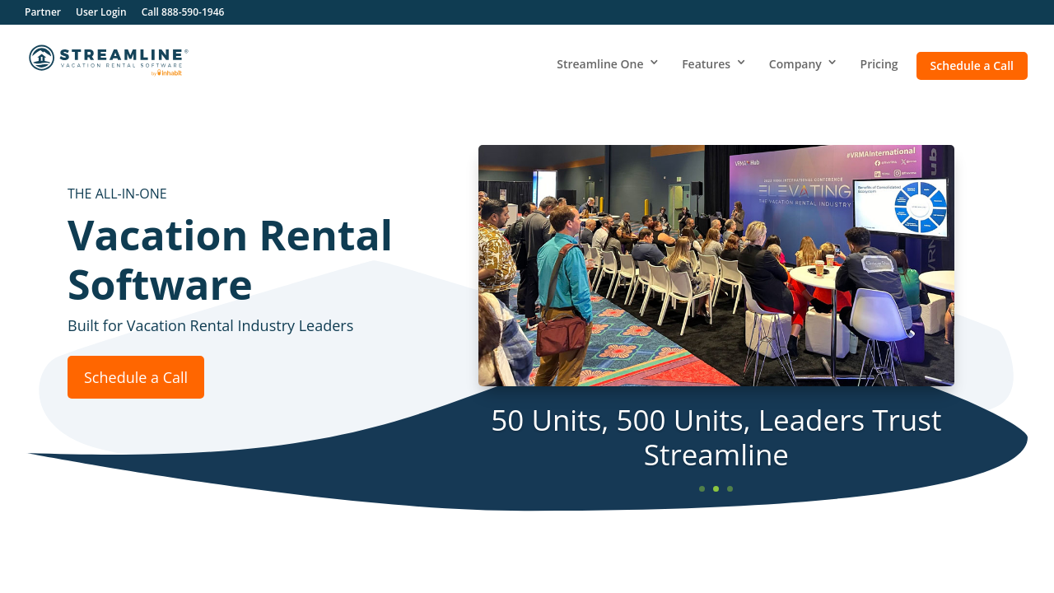Click the Streamline house logo icon
This screenshot has width=1054, height=593.
42,58
